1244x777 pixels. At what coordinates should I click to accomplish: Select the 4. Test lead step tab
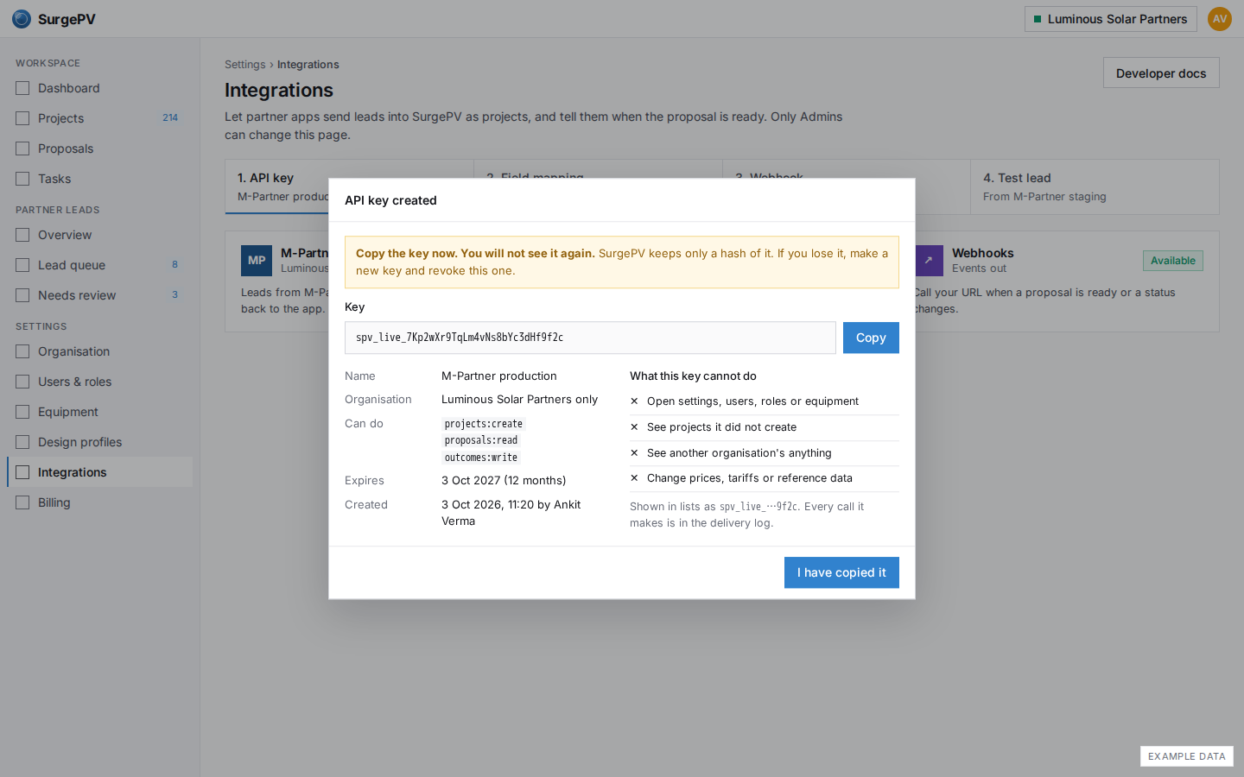click(x=1095, y=186)
